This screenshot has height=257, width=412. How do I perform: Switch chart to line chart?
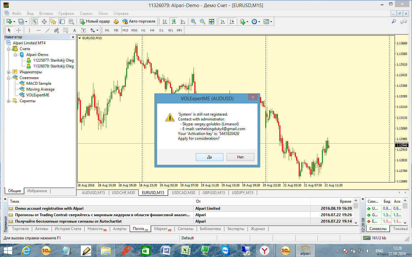coord(183,22)
